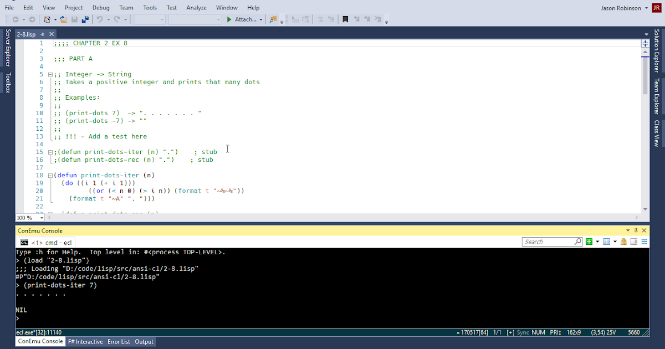Go to previous bookmark icon
The height and width of the screenshot is (349, 665).
(x=356, y=19)
